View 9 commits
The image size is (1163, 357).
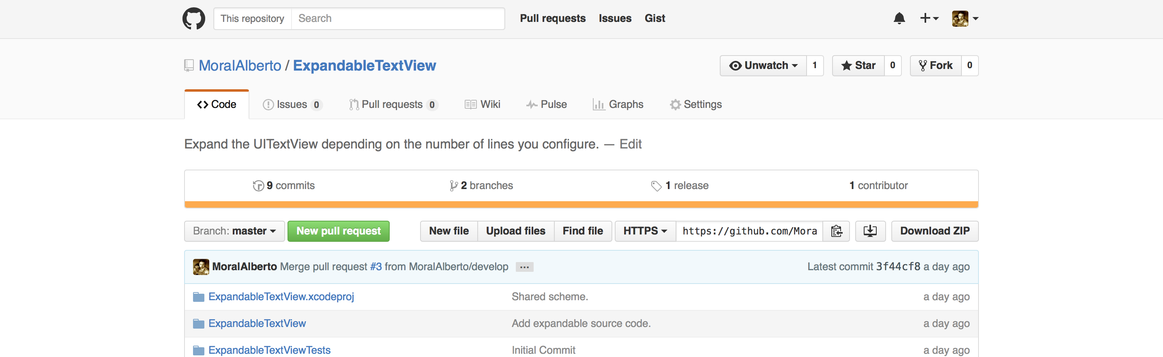283,186
